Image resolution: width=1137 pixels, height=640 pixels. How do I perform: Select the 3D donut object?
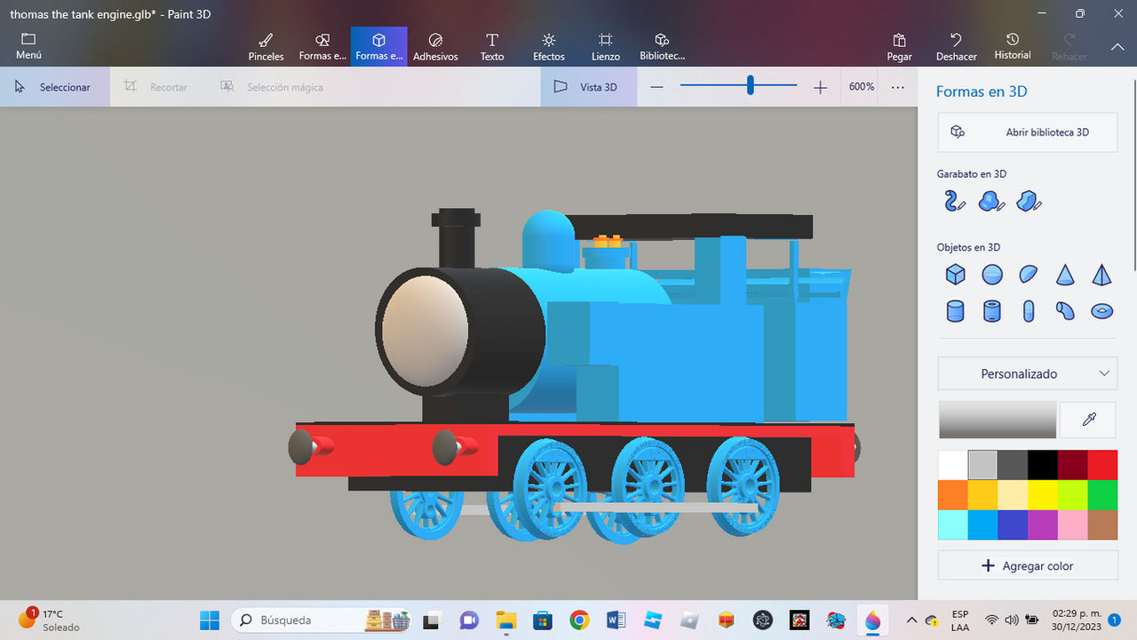1101,310
